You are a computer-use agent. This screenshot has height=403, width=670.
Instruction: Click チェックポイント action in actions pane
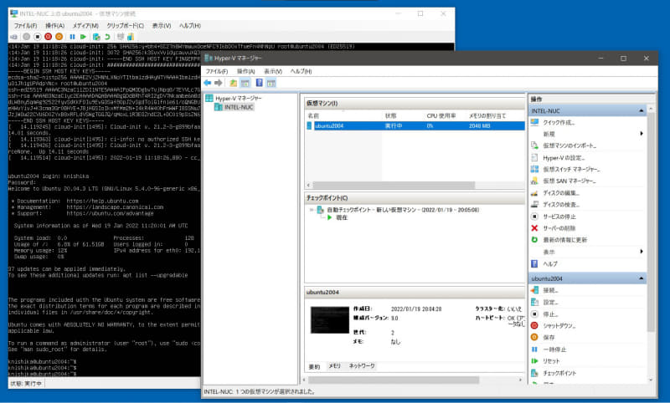click(x=559, y=373)
